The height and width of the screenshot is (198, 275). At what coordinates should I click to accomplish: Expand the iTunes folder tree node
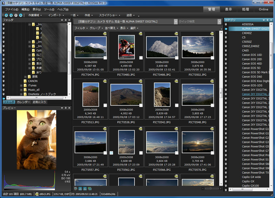21,85
